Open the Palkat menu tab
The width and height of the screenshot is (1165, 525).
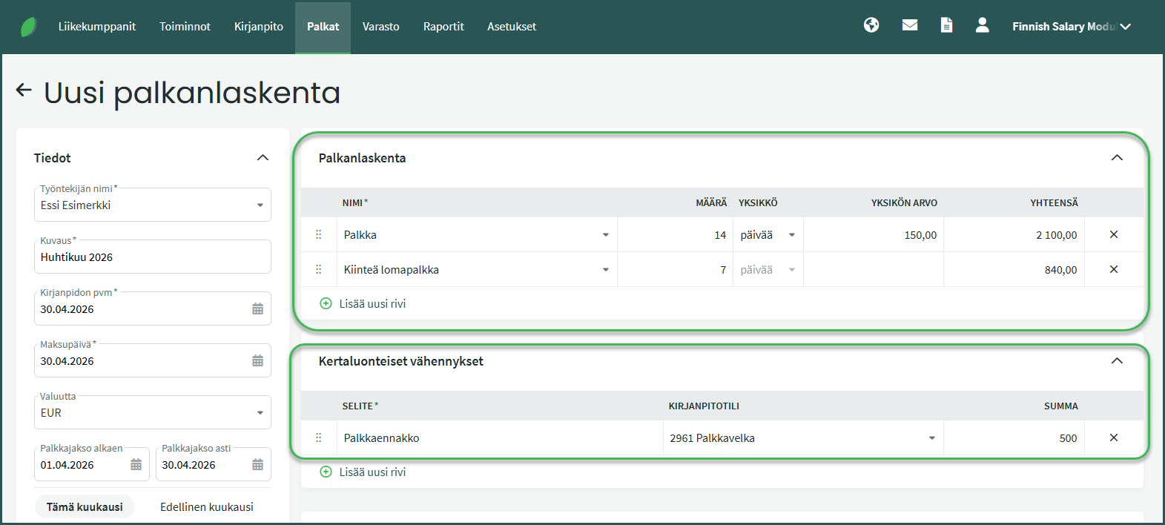[323, 27]
